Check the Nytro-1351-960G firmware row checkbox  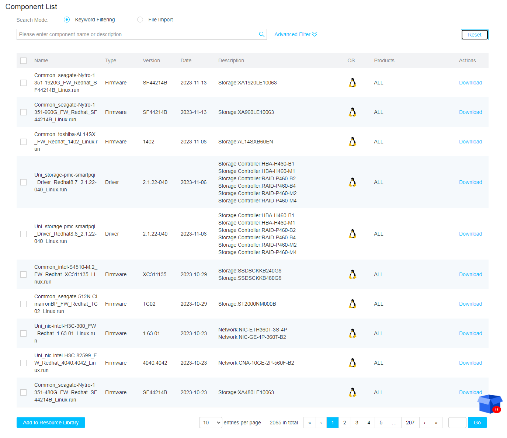pos(24,112)
